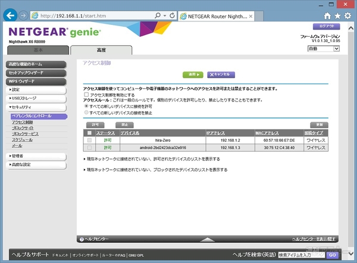Expand help center with the up-arrow handle

(x=206, y=239)
